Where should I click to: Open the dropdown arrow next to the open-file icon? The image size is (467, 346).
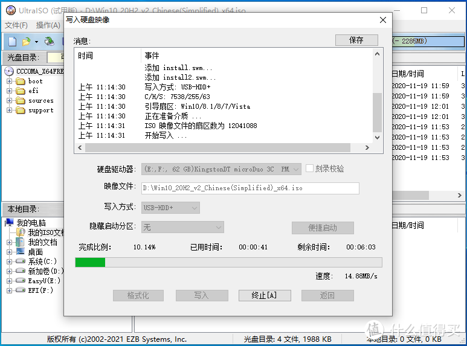pyautogui.click(x=36, y=42)
